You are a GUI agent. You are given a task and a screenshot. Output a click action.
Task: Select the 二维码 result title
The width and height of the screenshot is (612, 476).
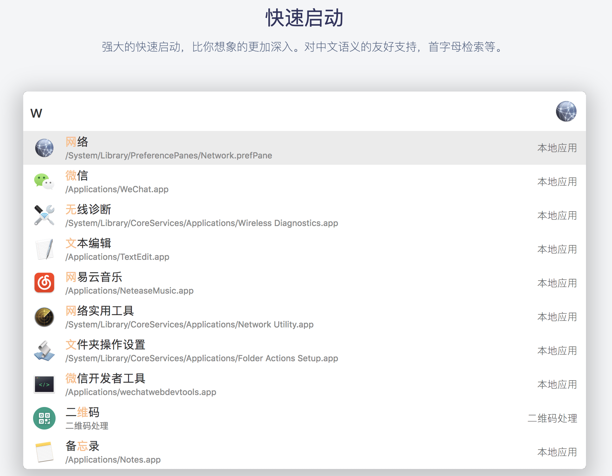click(83, 412)
